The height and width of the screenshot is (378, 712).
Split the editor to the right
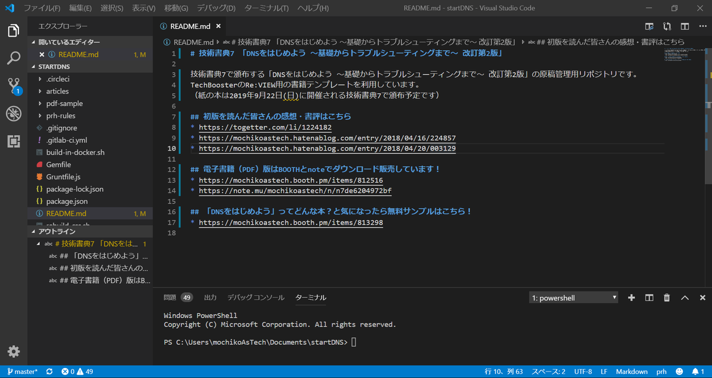coord(685,27)
